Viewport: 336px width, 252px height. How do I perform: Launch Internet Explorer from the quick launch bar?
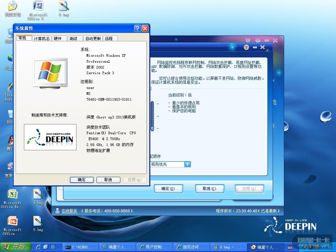[x=38, y=247]
